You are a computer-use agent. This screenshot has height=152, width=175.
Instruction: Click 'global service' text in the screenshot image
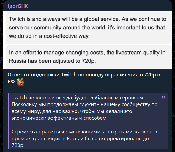coord(102,19)
